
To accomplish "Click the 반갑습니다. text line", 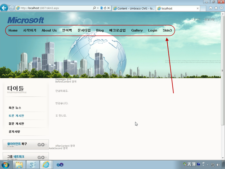I will 62,103.
